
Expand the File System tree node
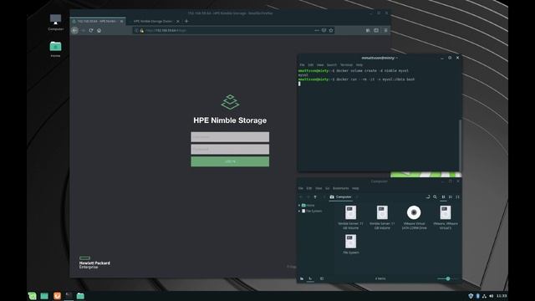point(299,212)
